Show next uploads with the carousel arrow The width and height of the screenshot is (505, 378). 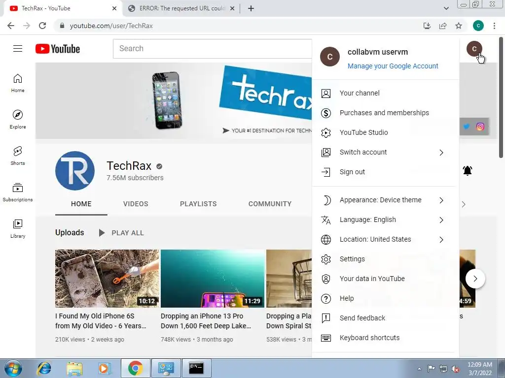click(x=475, y=279)
